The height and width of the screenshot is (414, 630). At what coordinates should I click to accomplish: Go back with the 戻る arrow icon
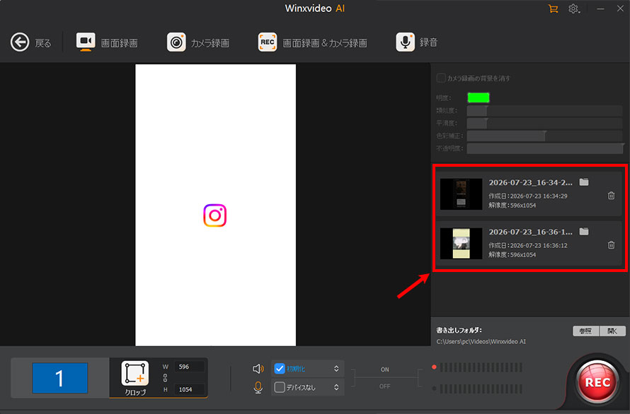[x=20, y=42]
